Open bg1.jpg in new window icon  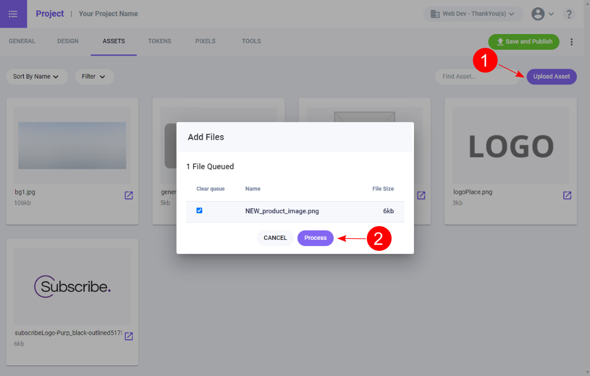click(x=128, y=195)
